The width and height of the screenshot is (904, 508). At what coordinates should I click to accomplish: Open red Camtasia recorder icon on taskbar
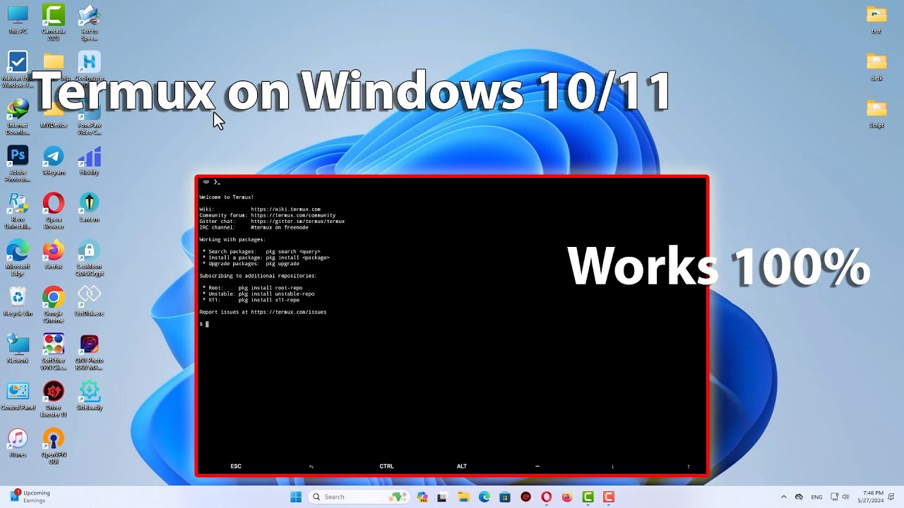click(x=608, y=497)
